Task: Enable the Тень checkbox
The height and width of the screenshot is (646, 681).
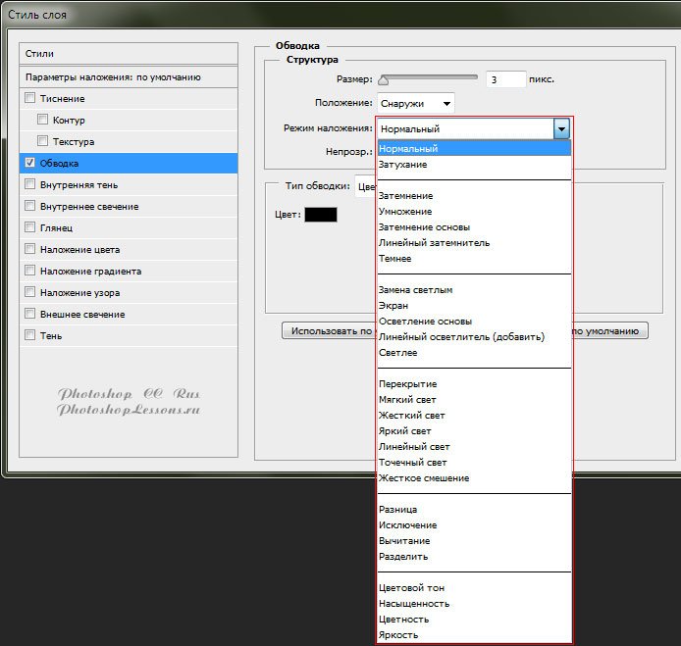Action: pos(30,335)
